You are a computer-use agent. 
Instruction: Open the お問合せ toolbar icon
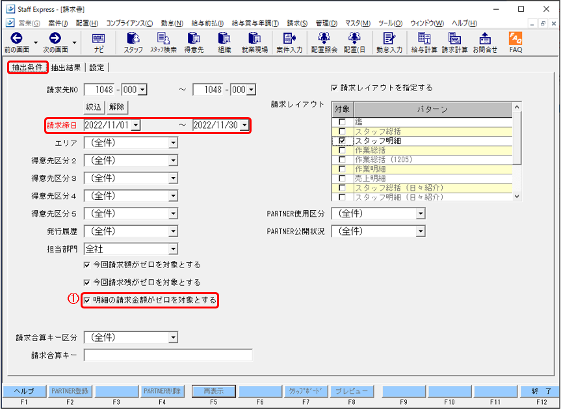click(x=485, y=38)
